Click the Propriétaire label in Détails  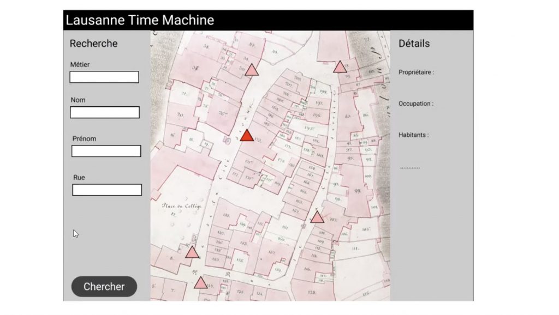point(416,72)
